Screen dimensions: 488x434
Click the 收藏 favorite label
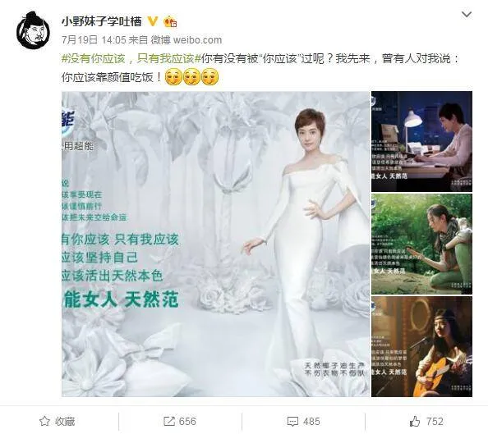(65, 422)
